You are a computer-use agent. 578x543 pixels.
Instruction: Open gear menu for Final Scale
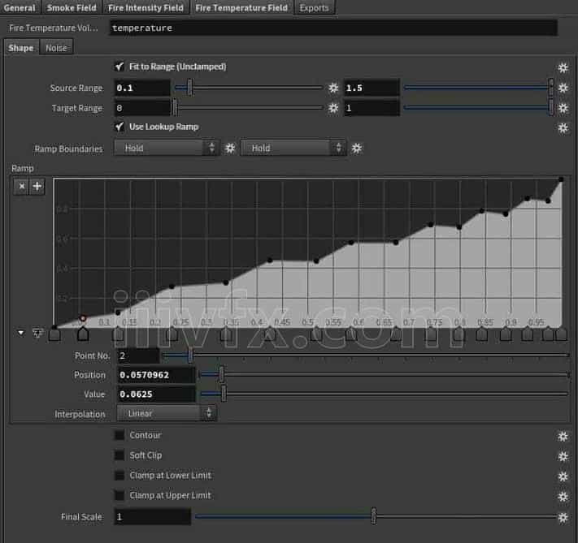[x=563, y=518]
